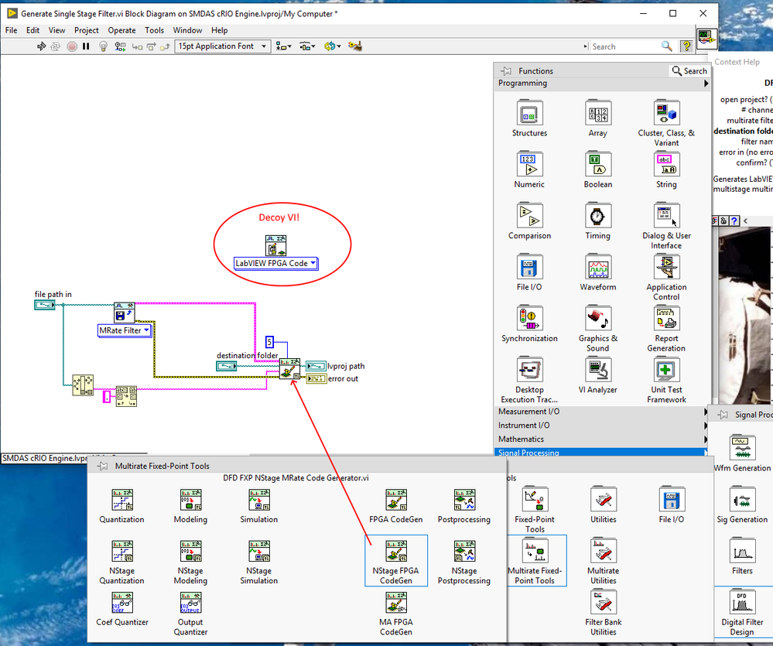
Task: Expand the Instrument I/O category
Action: click(603, 426)
